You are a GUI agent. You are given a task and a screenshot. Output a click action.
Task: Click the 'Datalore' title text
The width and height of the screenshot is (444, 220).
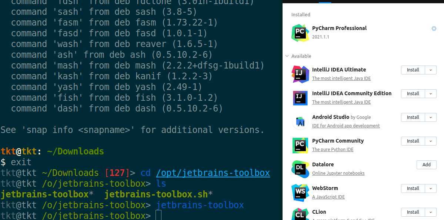(323, 164)
